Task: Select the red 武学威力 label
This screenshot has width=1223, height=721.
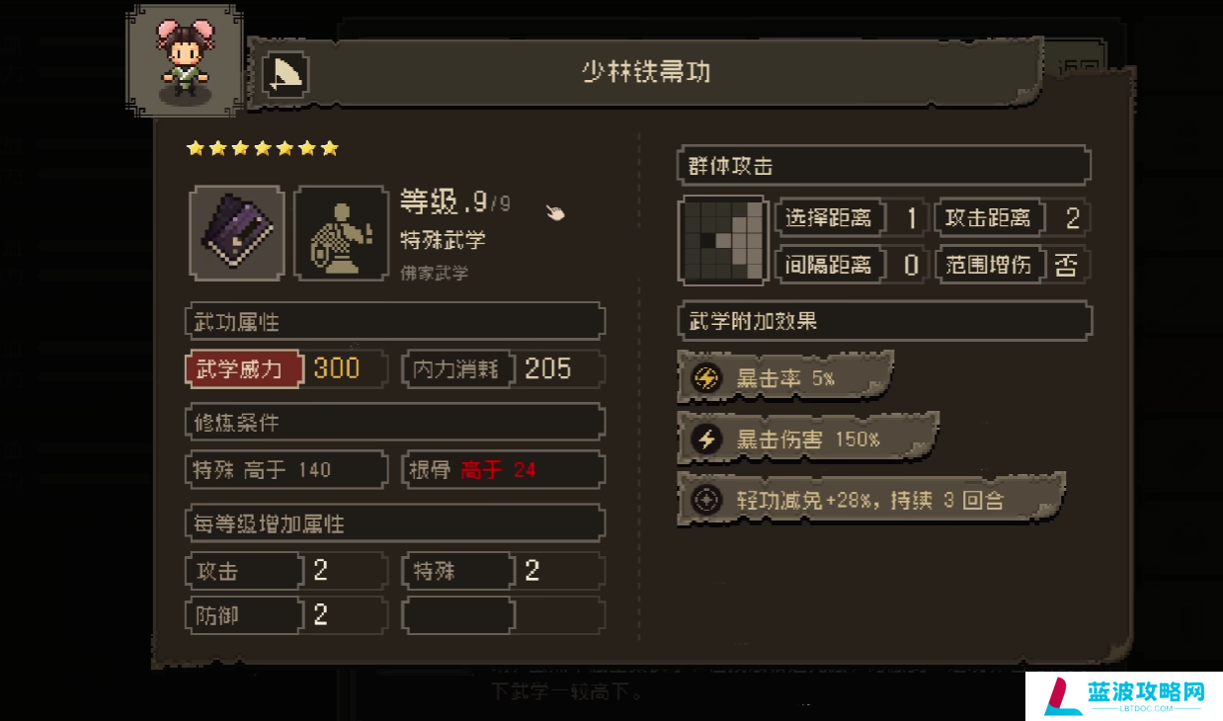Action: (241, 369)
